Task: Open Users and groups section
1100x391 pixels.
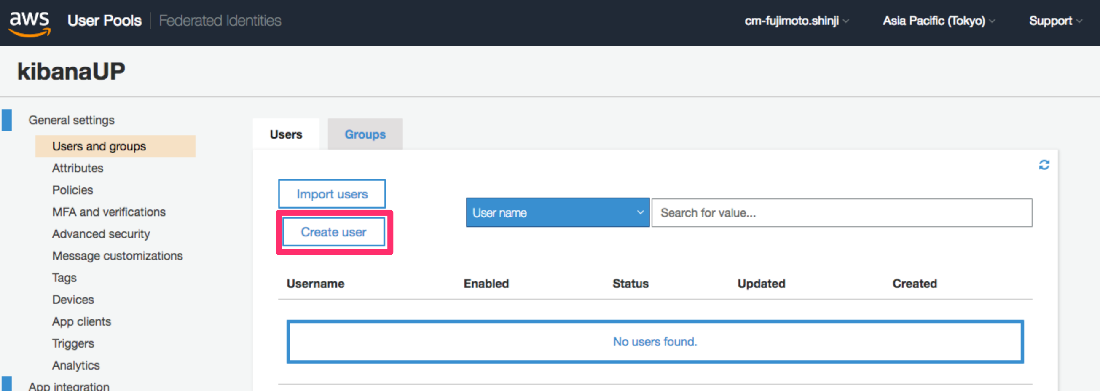Action: [x=115, y=146]
